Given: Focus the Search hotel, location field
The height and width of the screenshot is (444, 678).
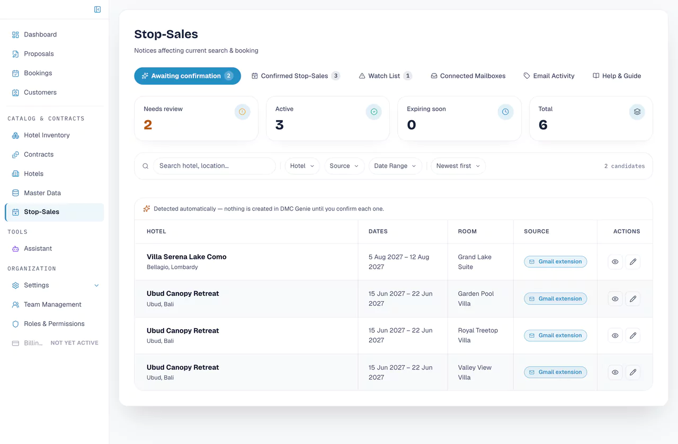Looking at the screenshot, I should [215, 166].
